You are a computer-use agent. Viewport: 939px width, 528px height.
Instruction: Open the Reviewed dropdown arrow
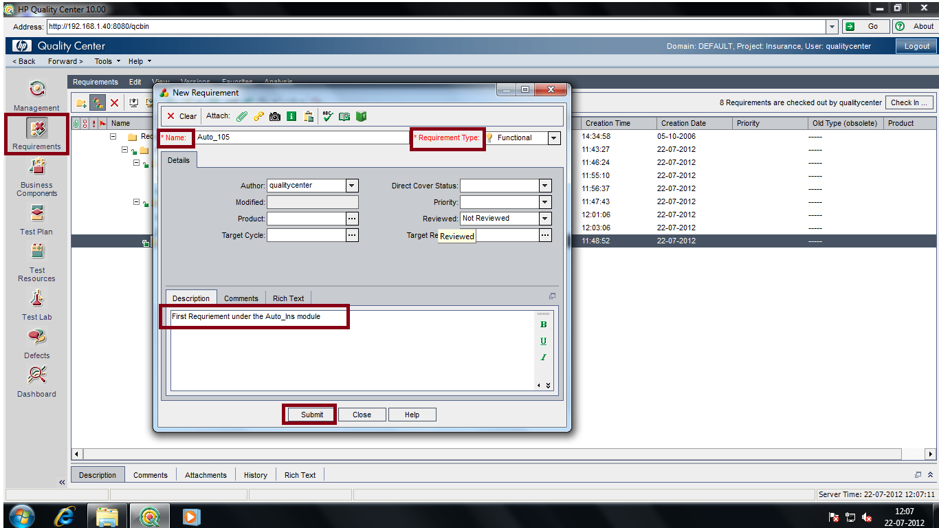click(545, 219)
